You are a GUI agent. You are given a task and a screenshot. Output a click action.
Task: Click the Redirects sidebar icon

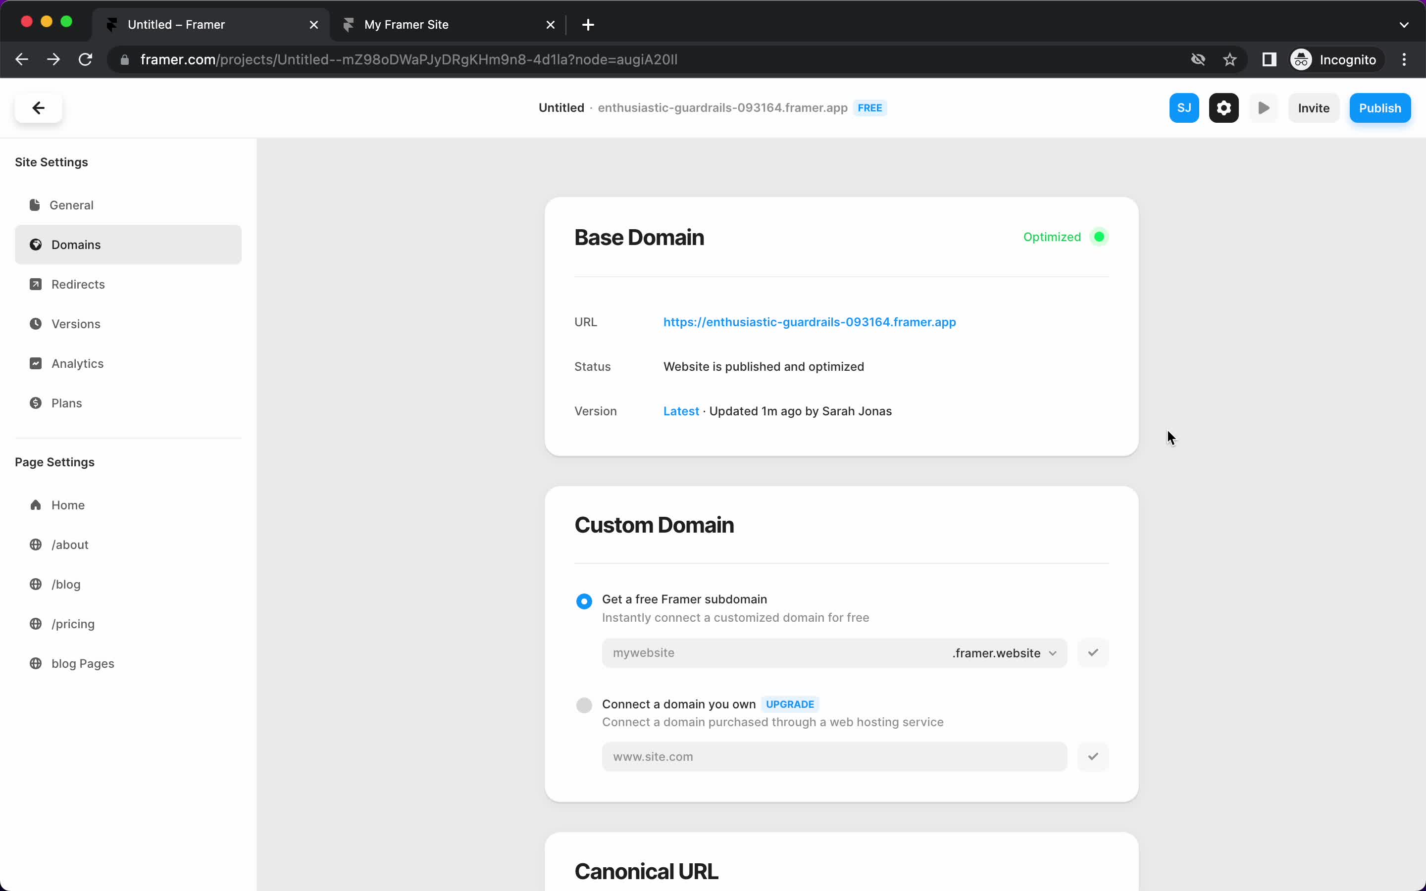tap(35, 283)
